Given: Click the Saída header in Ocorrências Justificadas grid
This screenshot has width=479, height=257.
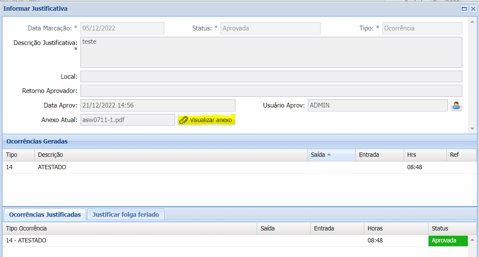Looking at the screenshot, I should pyautogui.click(x=284, y=228).
